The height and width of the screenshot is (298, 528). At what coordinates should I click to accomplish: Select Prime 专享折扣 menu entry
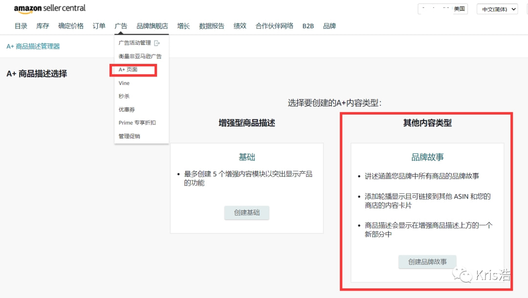tap(137, 122)
